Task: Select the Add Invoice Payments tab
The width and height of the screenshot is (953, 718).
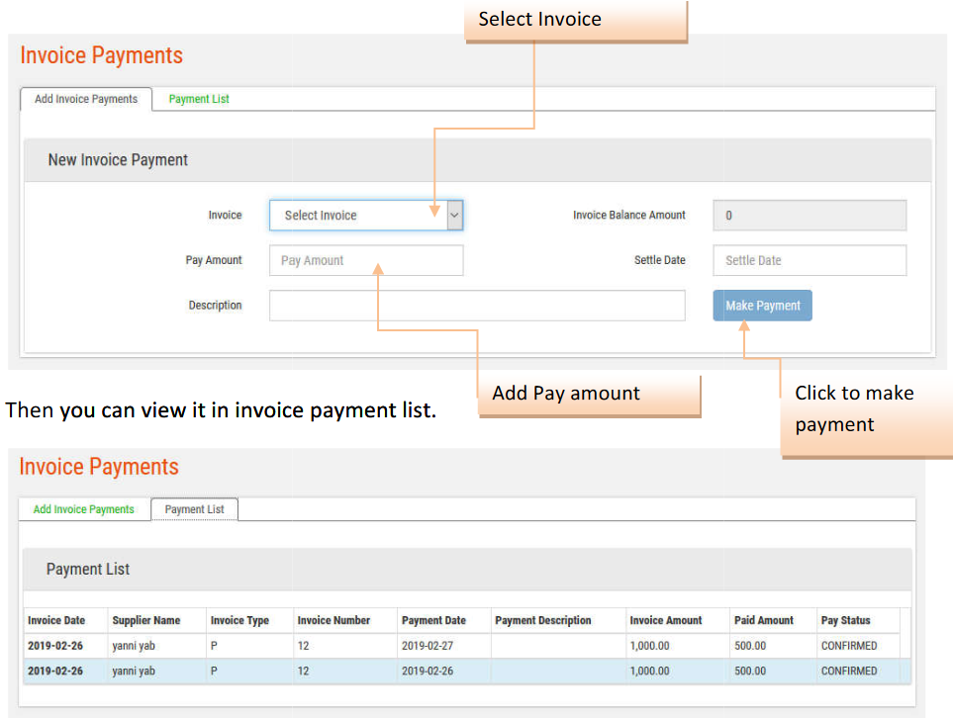Action: click(x=85, y=99)
